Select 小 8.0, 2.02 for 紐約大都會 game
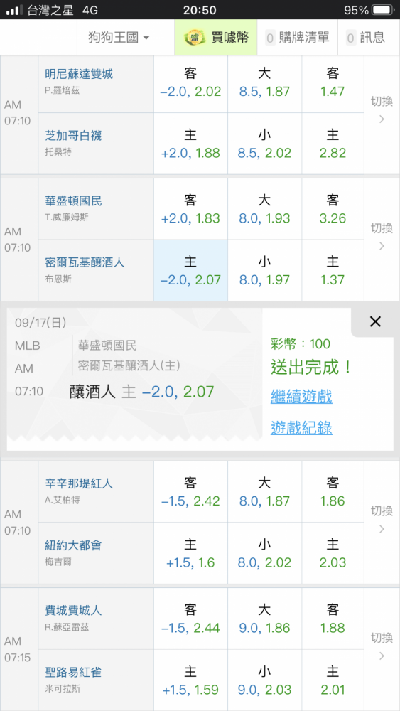The width and height of the screenshot is (400, 711). click(264, 554)
